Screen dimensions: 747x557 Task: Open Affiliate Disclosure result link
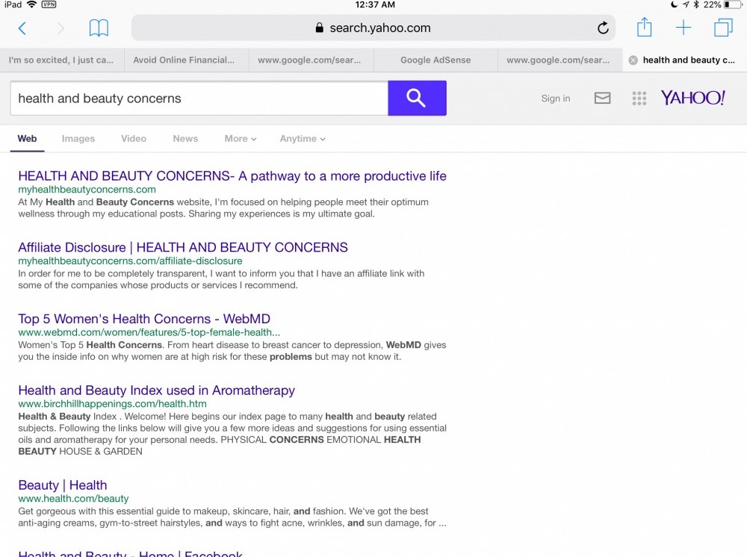pyautogui.click(x=183, y=248)
